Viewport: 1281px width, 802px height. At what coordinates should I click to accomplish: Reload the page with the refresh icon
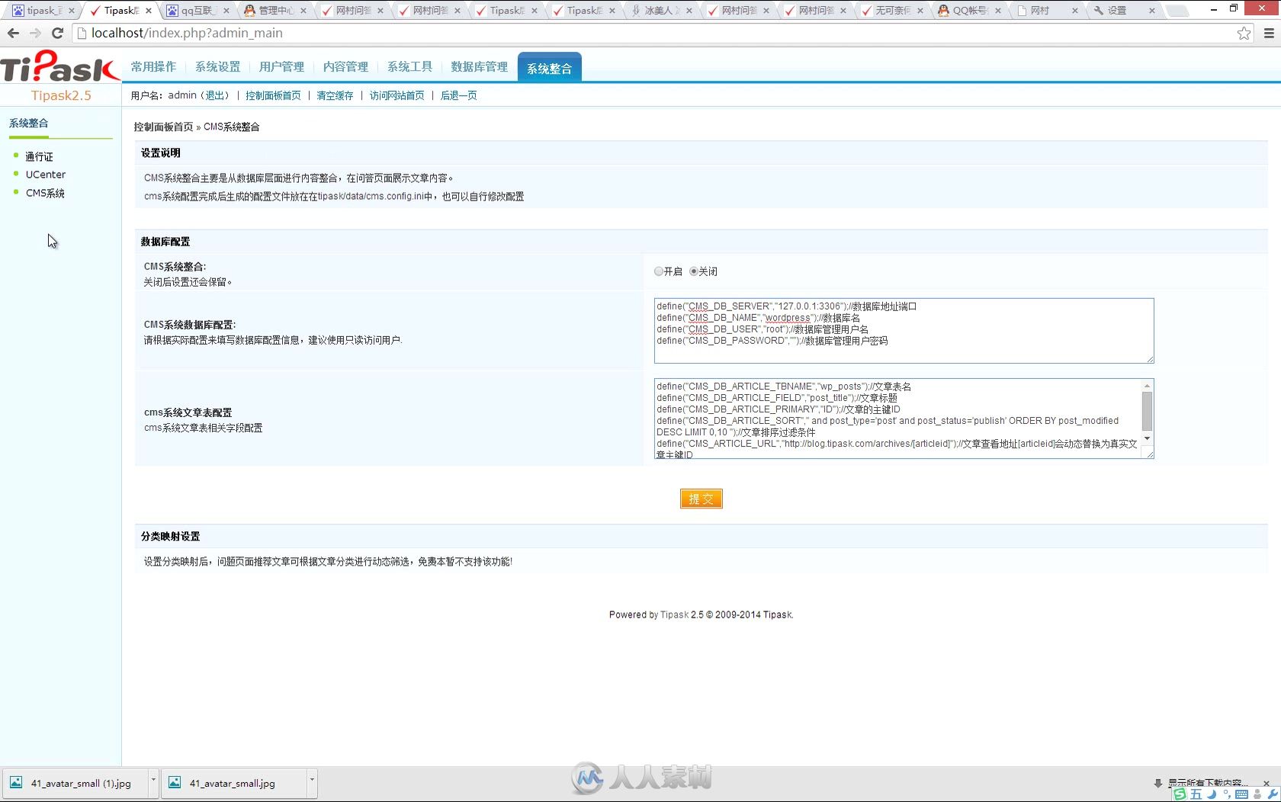pyautogui.click(x=57, y=33)
